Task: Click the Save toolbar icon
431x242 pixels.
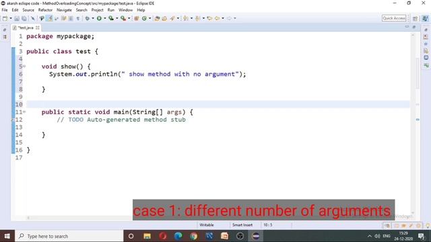Action: 17,18
